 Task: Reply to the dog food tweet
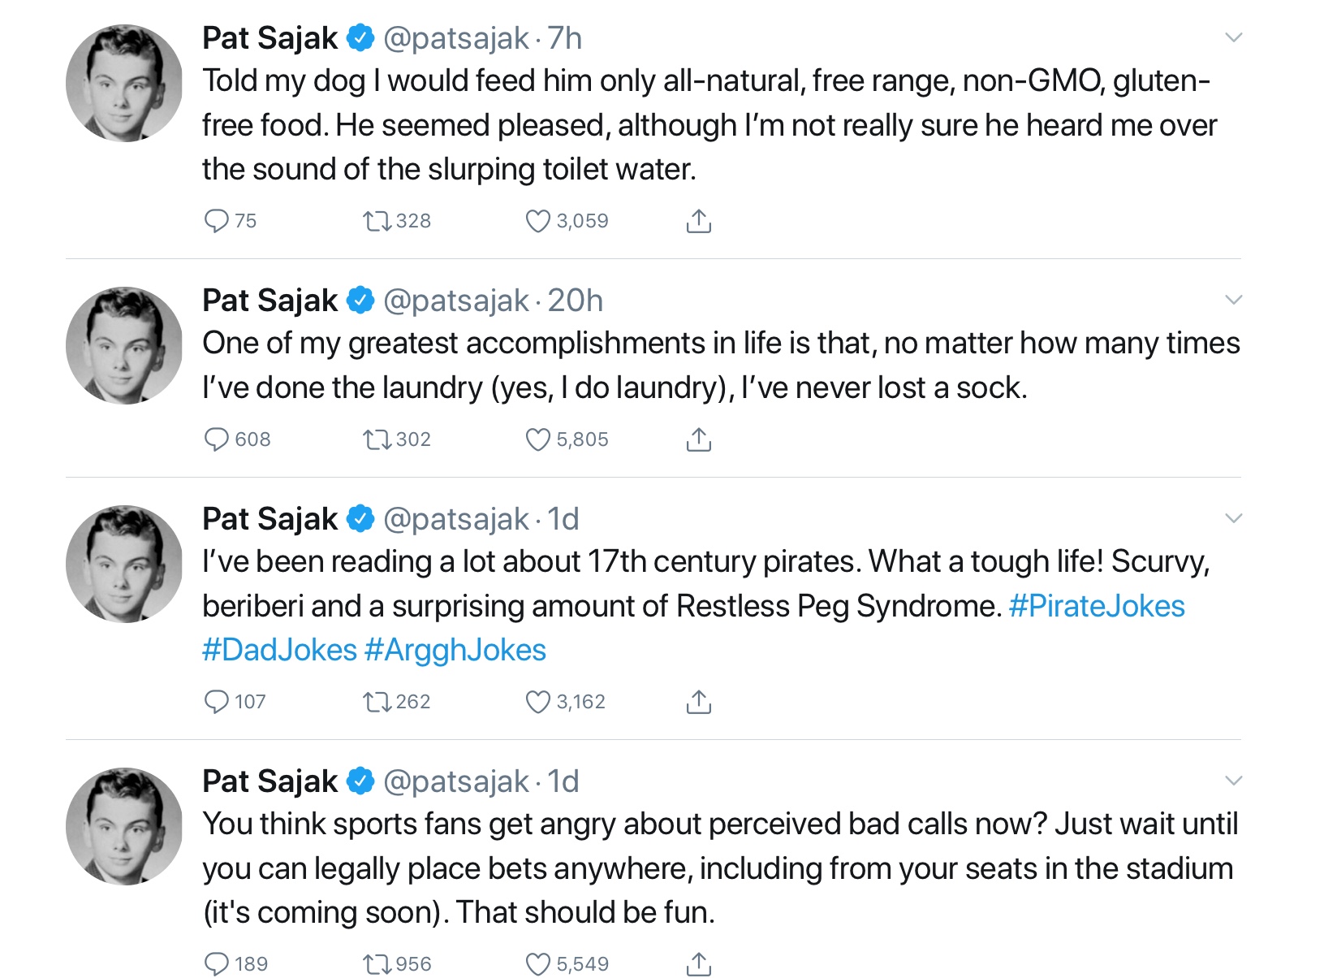click(217, 221)
